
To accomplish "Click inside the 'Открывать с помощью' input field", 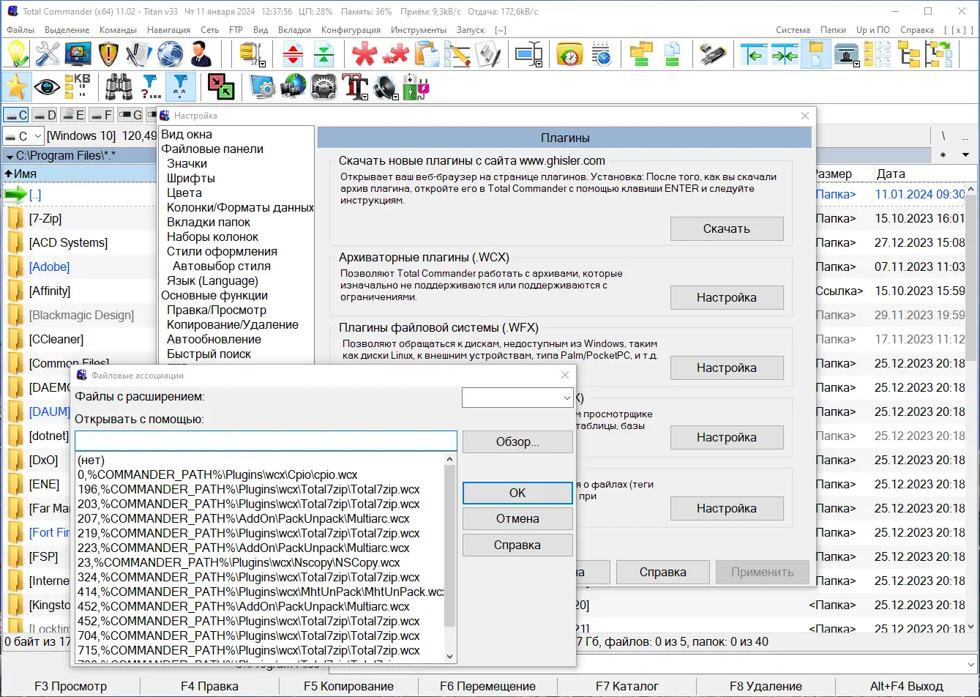I will pyautogui.click(x=265, y=440).
